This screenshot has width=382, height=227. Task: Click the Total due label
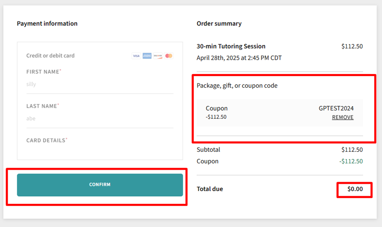click(209, 189)
